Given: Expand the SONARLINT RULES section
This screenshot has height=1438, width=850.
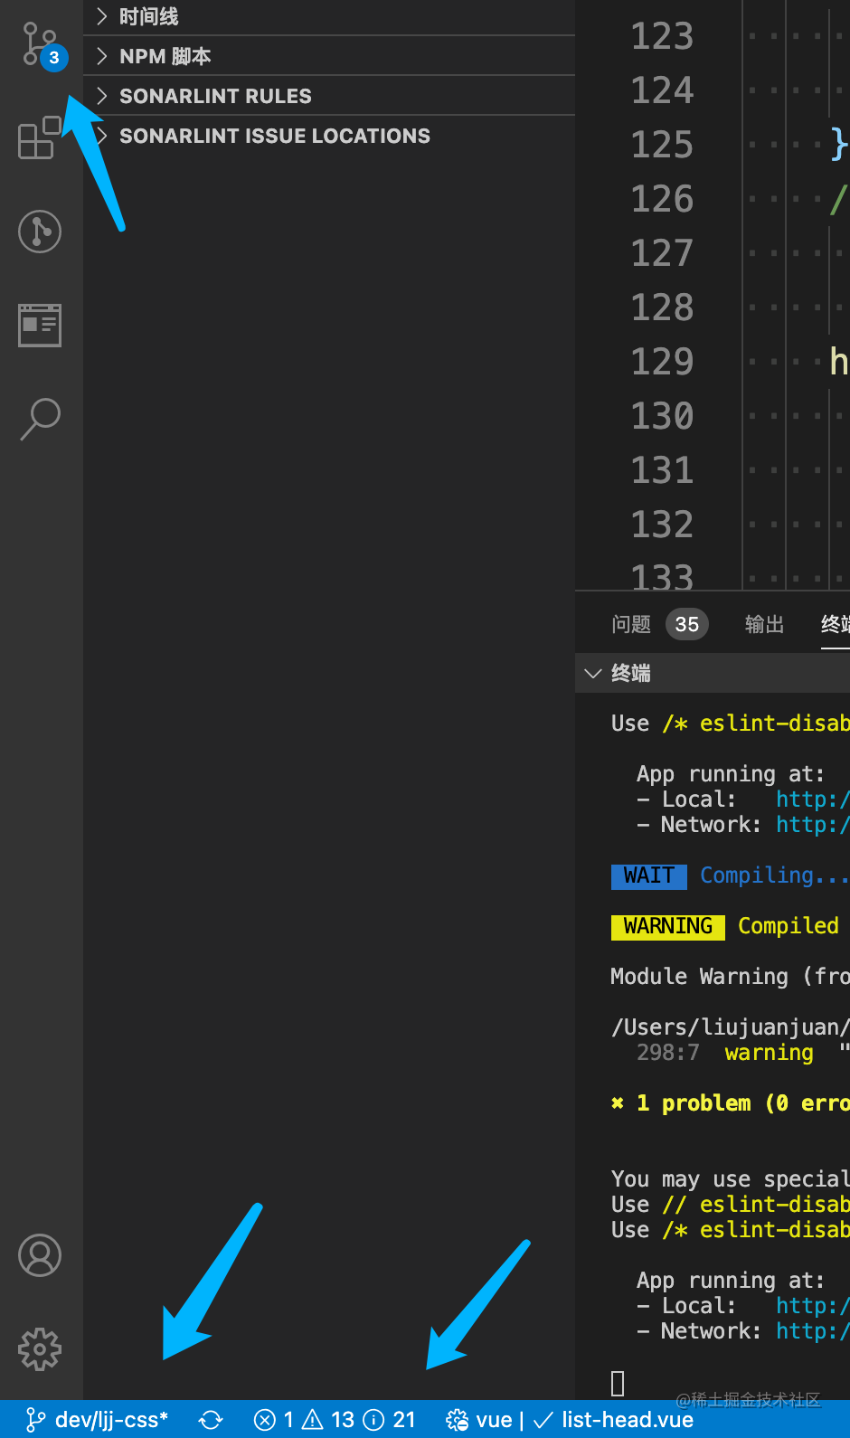Looking at the screenshot, I should (329, 96).
